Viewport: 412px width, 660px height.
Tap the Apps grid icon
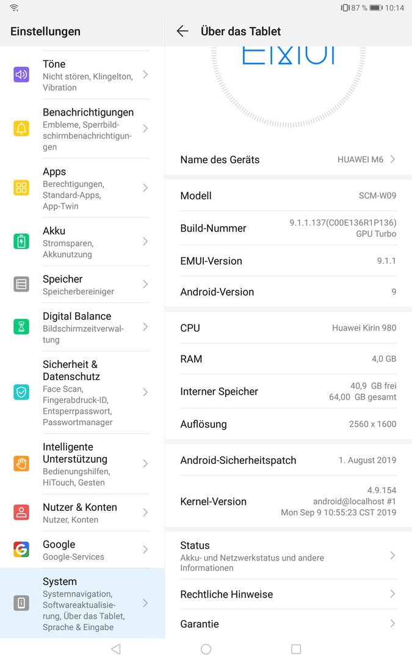[21, 188]
